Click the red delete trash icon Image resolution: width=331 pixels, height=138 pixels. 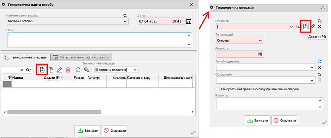pos(68,70)
